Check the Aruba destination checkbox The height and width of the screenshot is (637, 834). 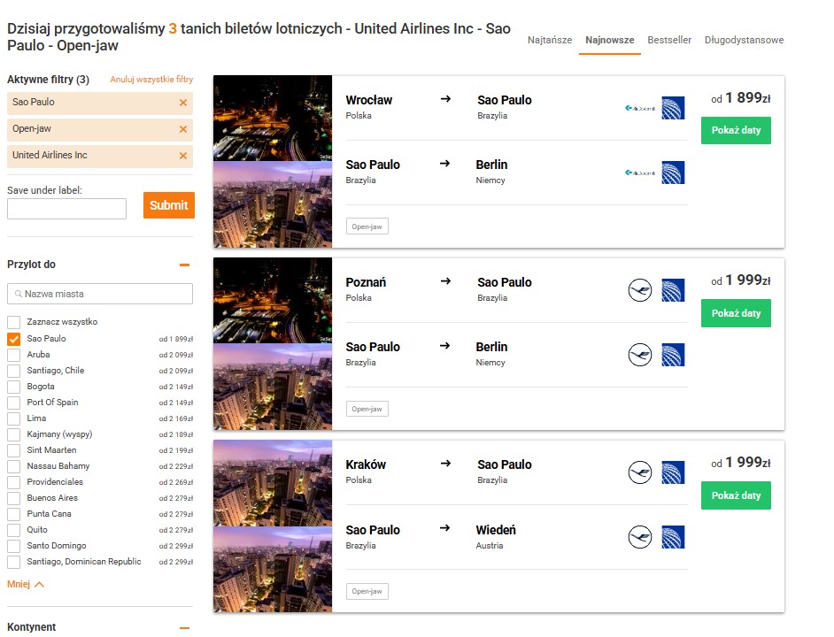click(14, 355)
